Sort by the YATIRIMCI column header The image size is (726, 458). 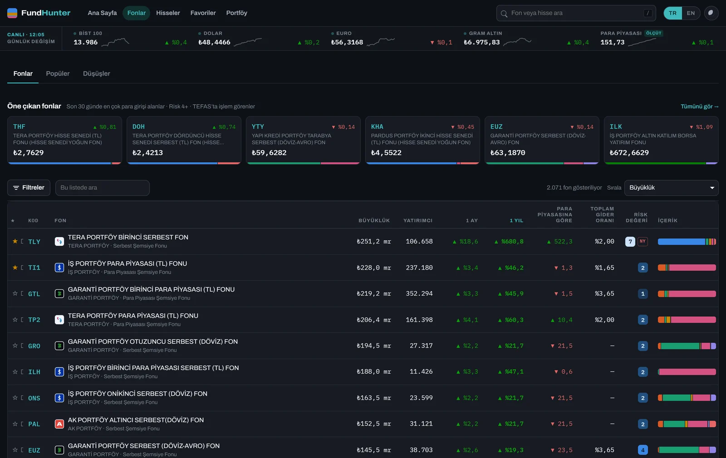418,221
